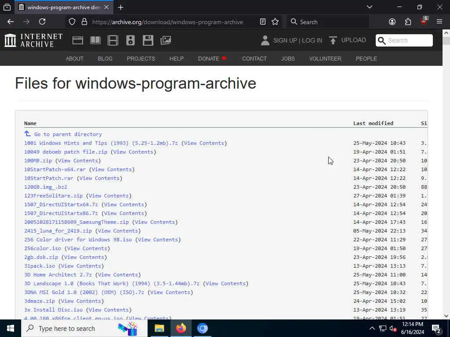Open the Images icon
450x337 pixels.
tap(166, 40)
